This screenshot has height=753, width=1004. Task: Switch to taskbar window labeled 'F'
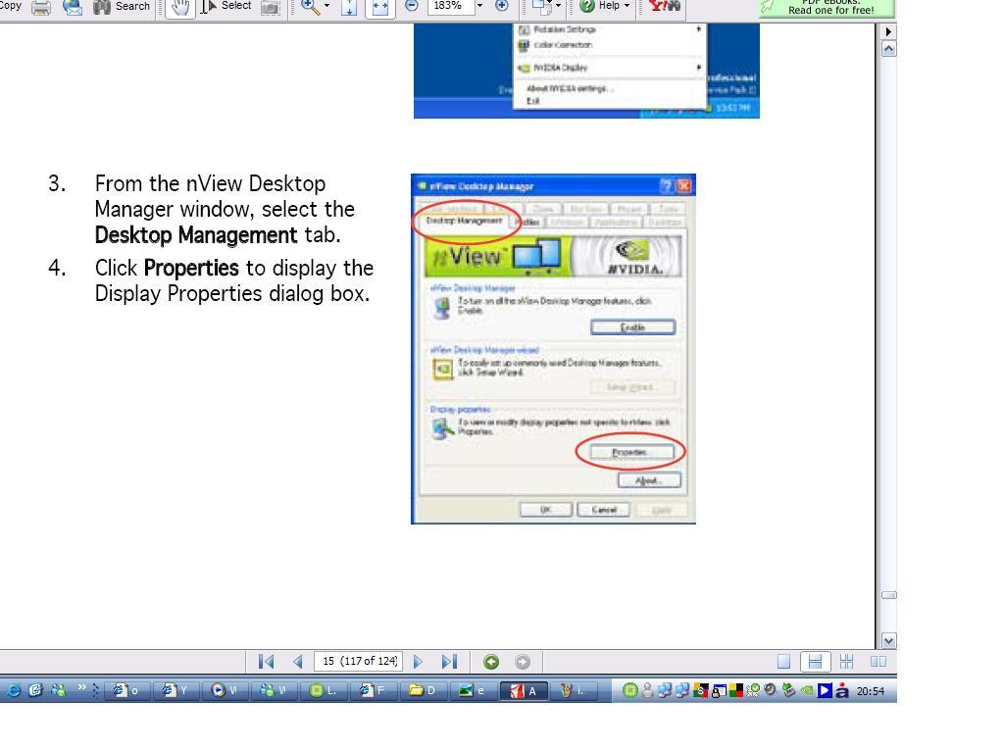point(374,690)
